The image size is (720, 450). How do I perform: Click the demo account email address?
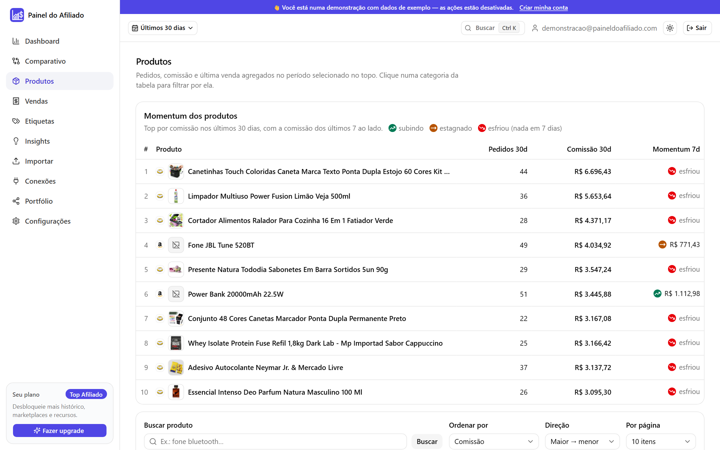[599, 28]
